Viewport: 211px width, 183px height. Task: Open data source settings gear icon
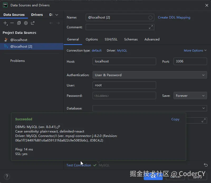click(26, 23)
